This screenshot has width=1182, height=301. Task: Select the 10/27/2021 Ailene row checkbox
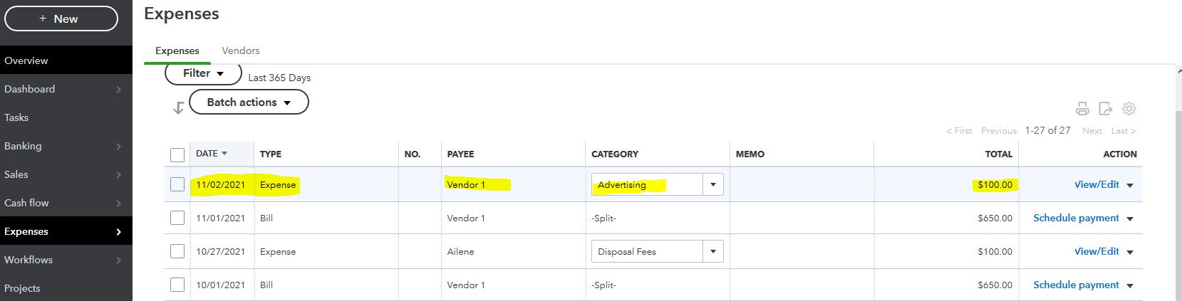click(x=177, y=251)
